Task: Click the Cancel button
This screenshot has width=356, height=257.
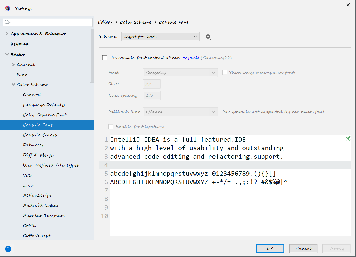Action: [303, 249]
